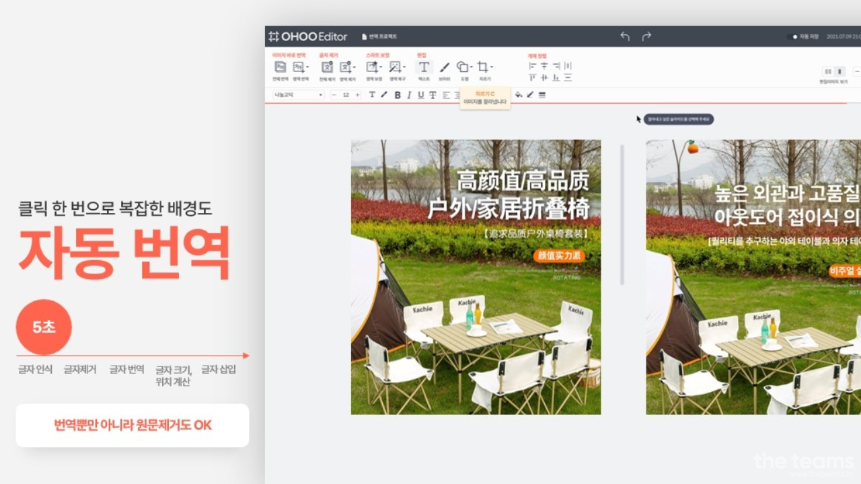Select the Text (텍스트) tool
Viewport: 861px width, 484px height.
pyautogui.click(x=424, y=67)
